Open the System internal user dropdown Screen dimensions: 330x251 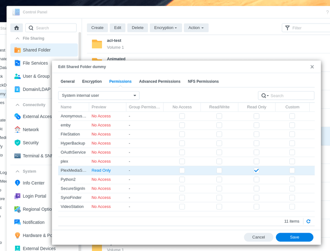pyautogui.click(x=99, y=96)
